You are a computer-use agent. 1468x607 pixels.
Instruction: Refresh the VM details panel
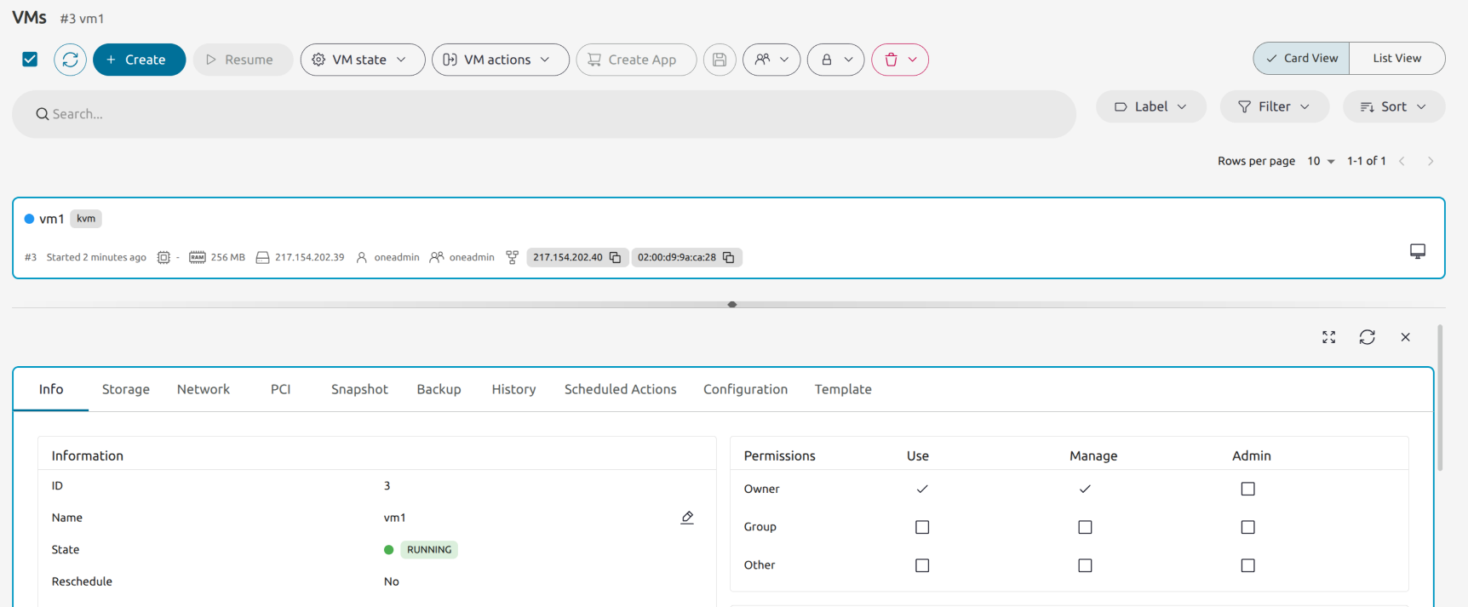click(1367, 337)
